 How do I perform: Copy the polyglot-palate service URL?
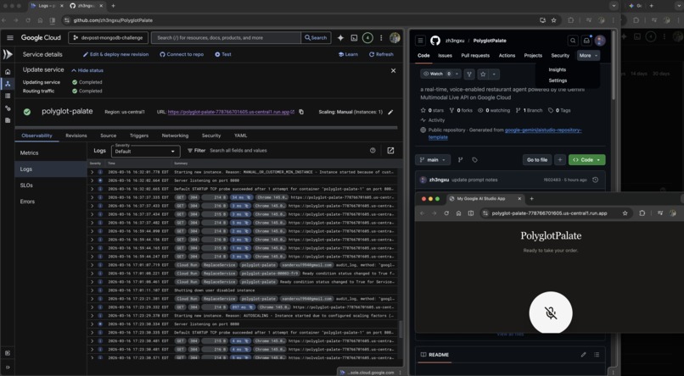[x=301, y=112]
